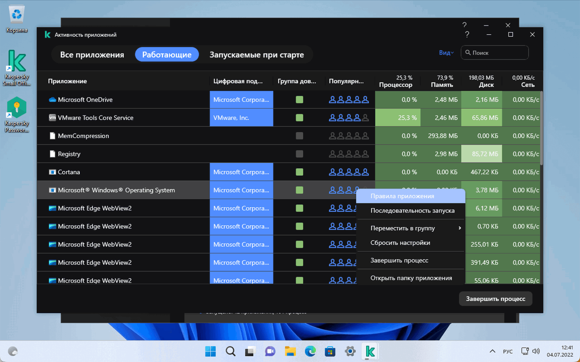The width and height of the screenshot is (580, 362).
Task: Open the volume control in the system tray
Action: point(536,352)
